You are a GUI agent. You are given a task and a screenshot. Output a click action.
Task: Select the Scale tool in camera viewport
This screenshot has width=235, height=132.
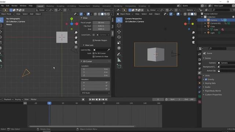(119, 43)
